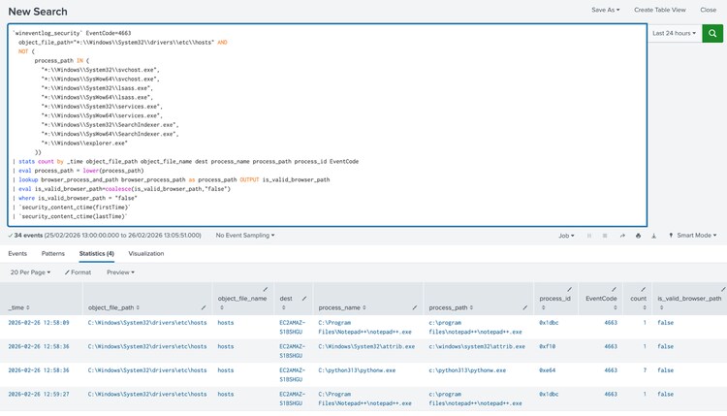This screenshot has height=416, width=727.
Task: Share the search job
Action: [x=622, y=236]
